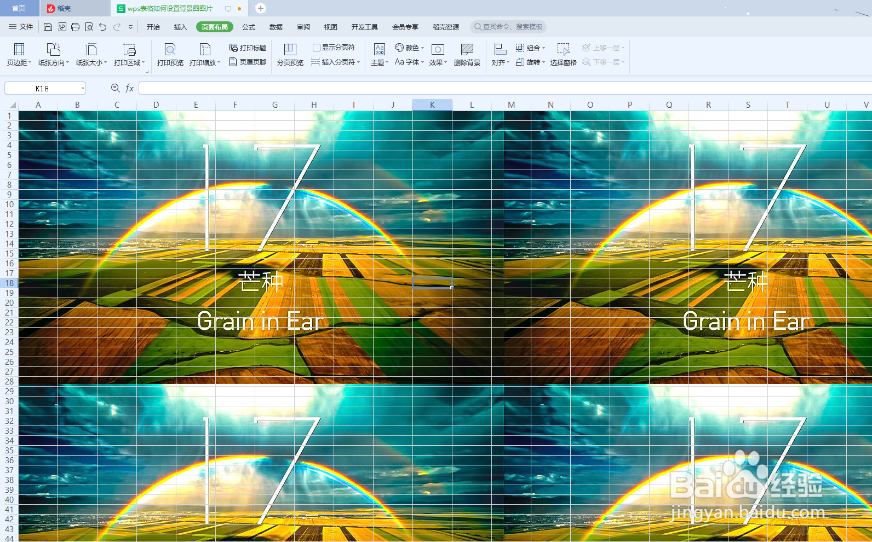Open the 纸张方向 (orientation) tool
Image resolution: width=872 pixels, height=542 pixels.
click(54, 55)
